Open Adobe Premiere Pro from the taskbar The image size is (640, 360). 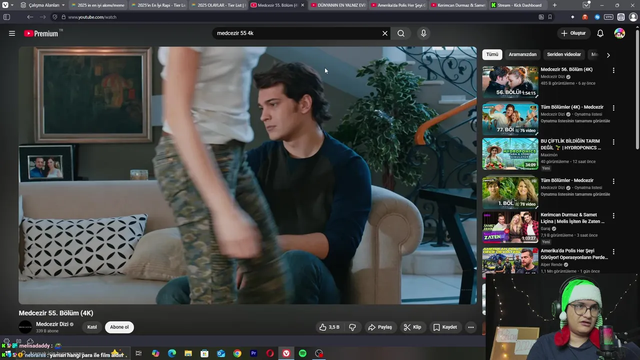point(253,353)
